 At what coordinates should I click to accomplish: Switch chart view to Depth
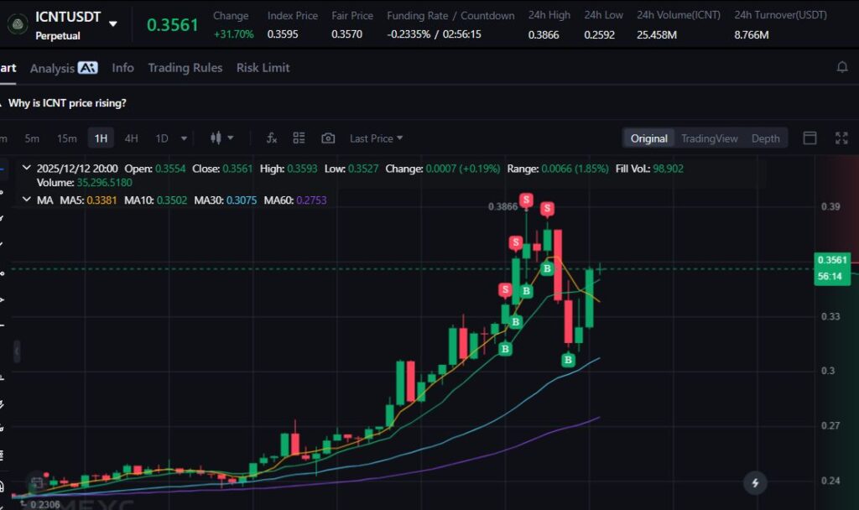pyautogui.click(x=765, y=138)
